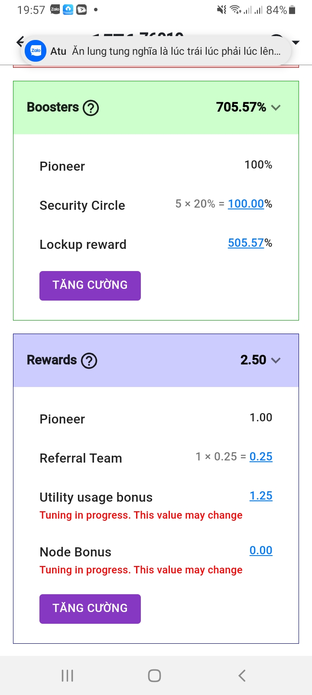Tap the battery icon in status bar
The image size is (312, 695).
[292, 10]
